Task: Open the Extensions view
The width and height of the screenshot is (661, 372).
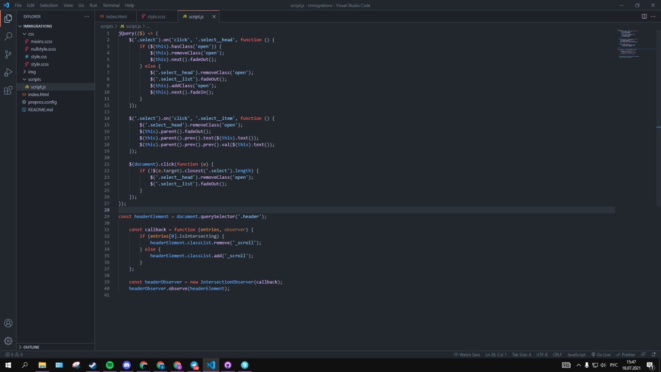Action: pyautogui.click(x=8, y=90)
